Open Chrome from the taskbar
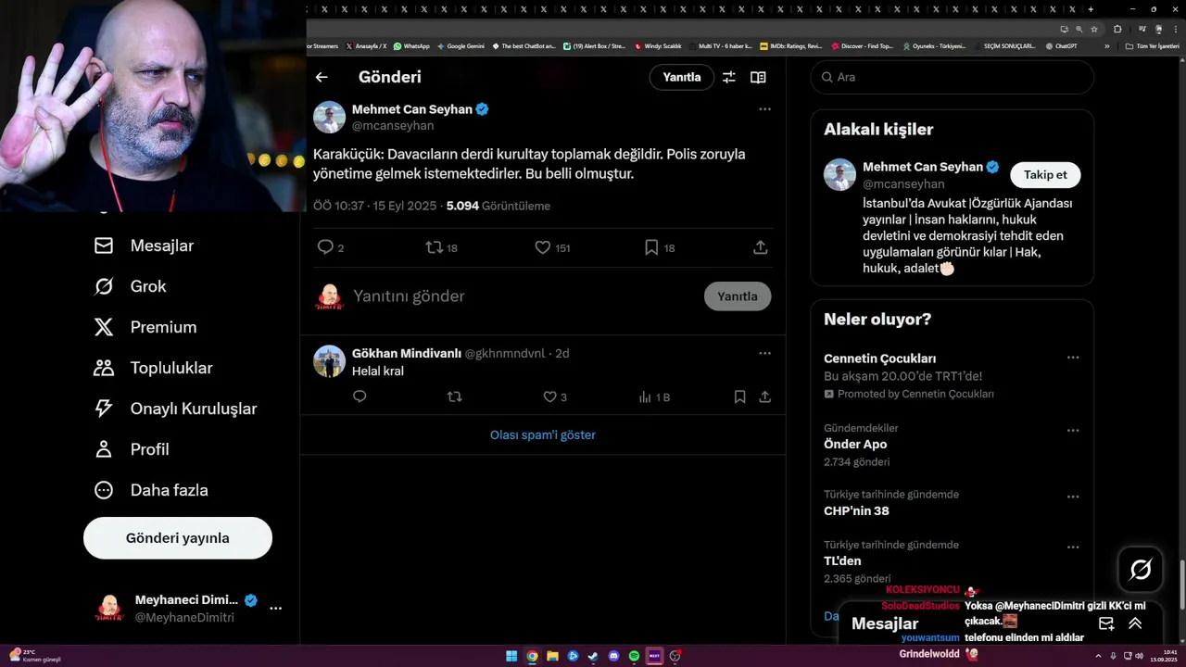Screen dimensions: 1186x667 [532, 656]
